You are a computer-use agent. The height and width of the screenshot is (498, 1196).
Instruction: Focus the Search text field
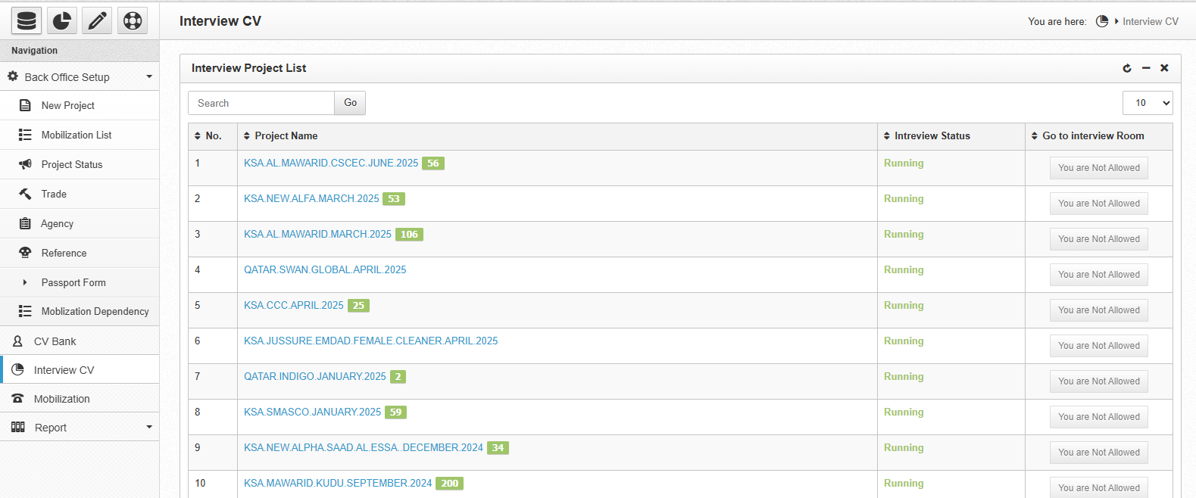coord(261,103)
